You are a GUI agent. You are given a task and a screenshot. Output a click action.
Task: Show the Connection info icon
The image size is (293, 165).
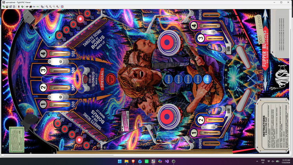click(x=14, y=6)
